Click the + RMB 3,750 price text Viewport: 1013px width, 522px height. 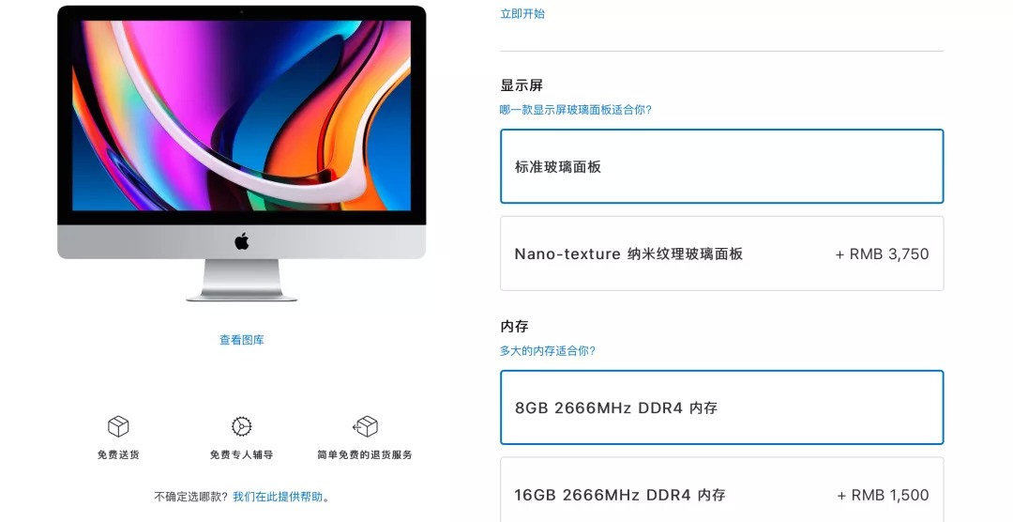882,254
